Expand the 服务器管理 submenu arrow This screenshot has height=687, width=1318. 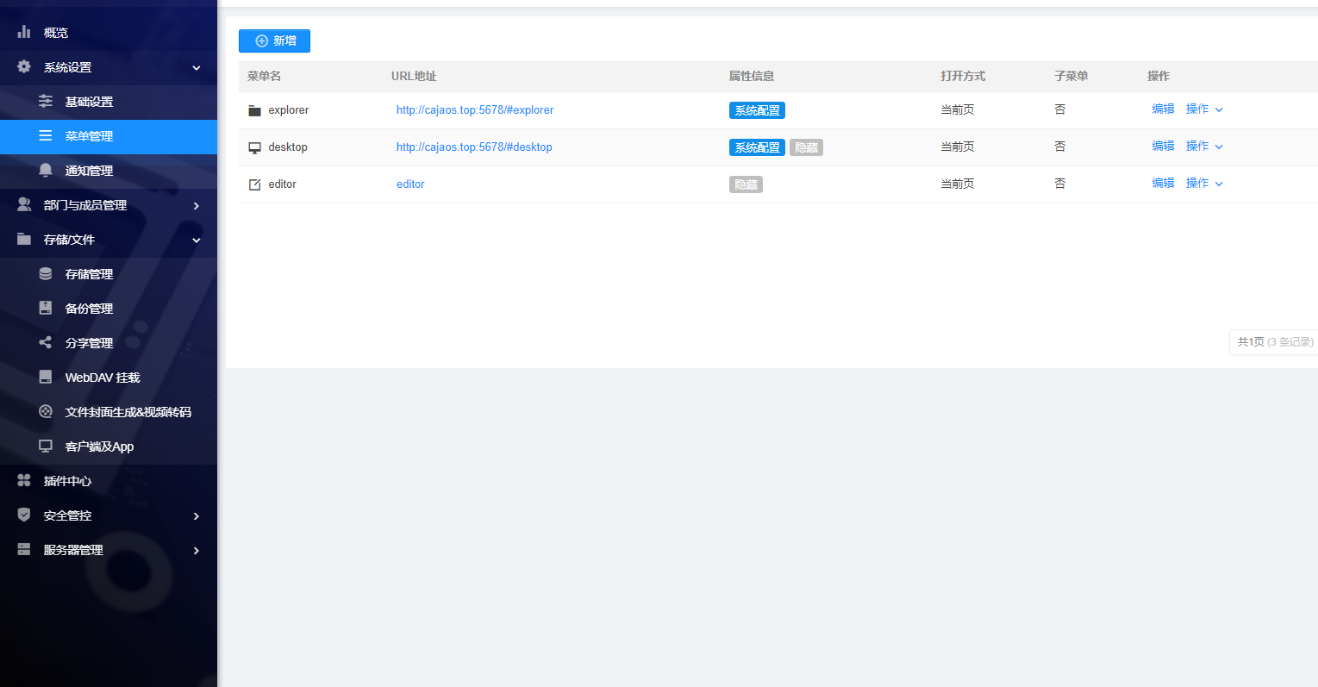[197, 550]
